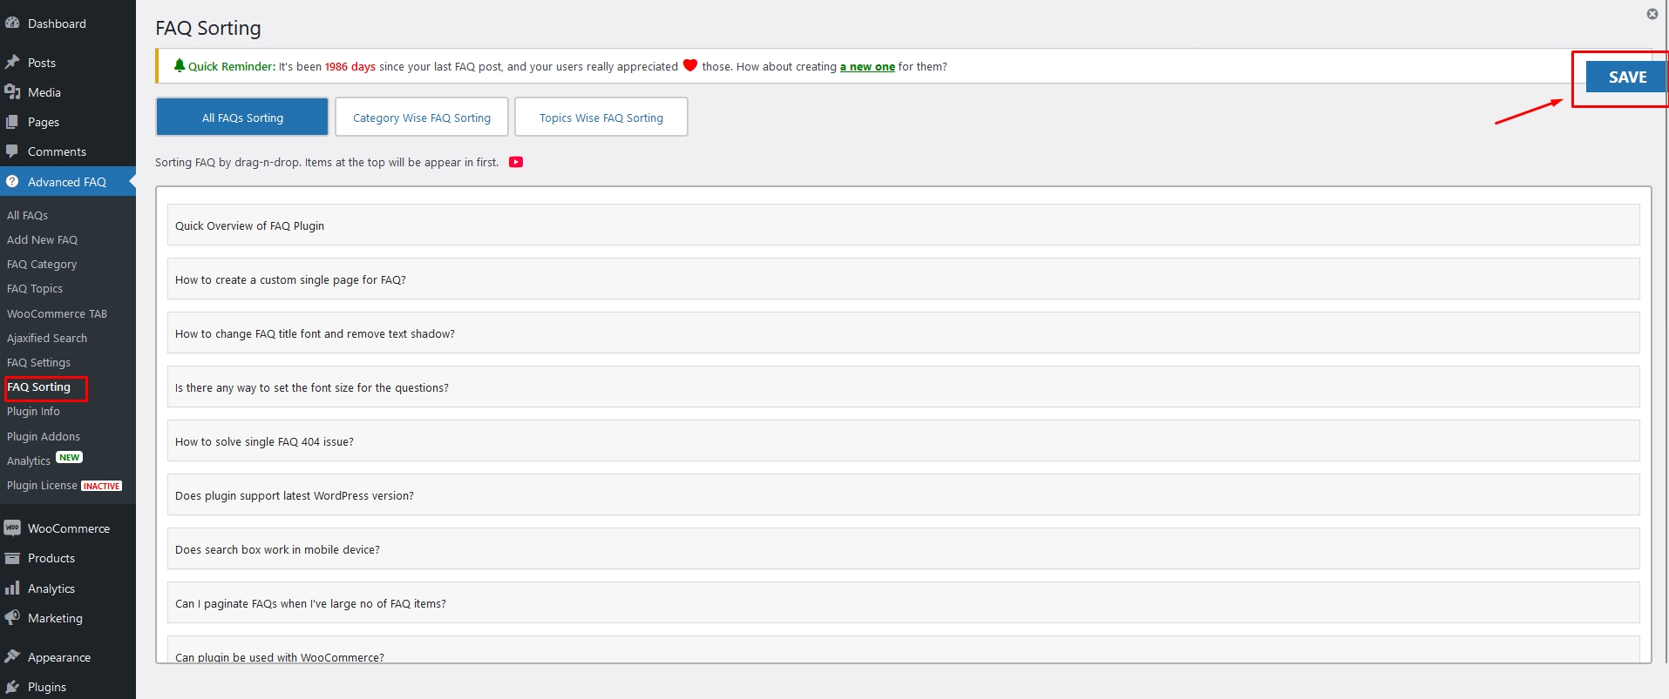Click the WooCommerce logo icon
Screen dimensions: 1669x699
coord(12,528)
